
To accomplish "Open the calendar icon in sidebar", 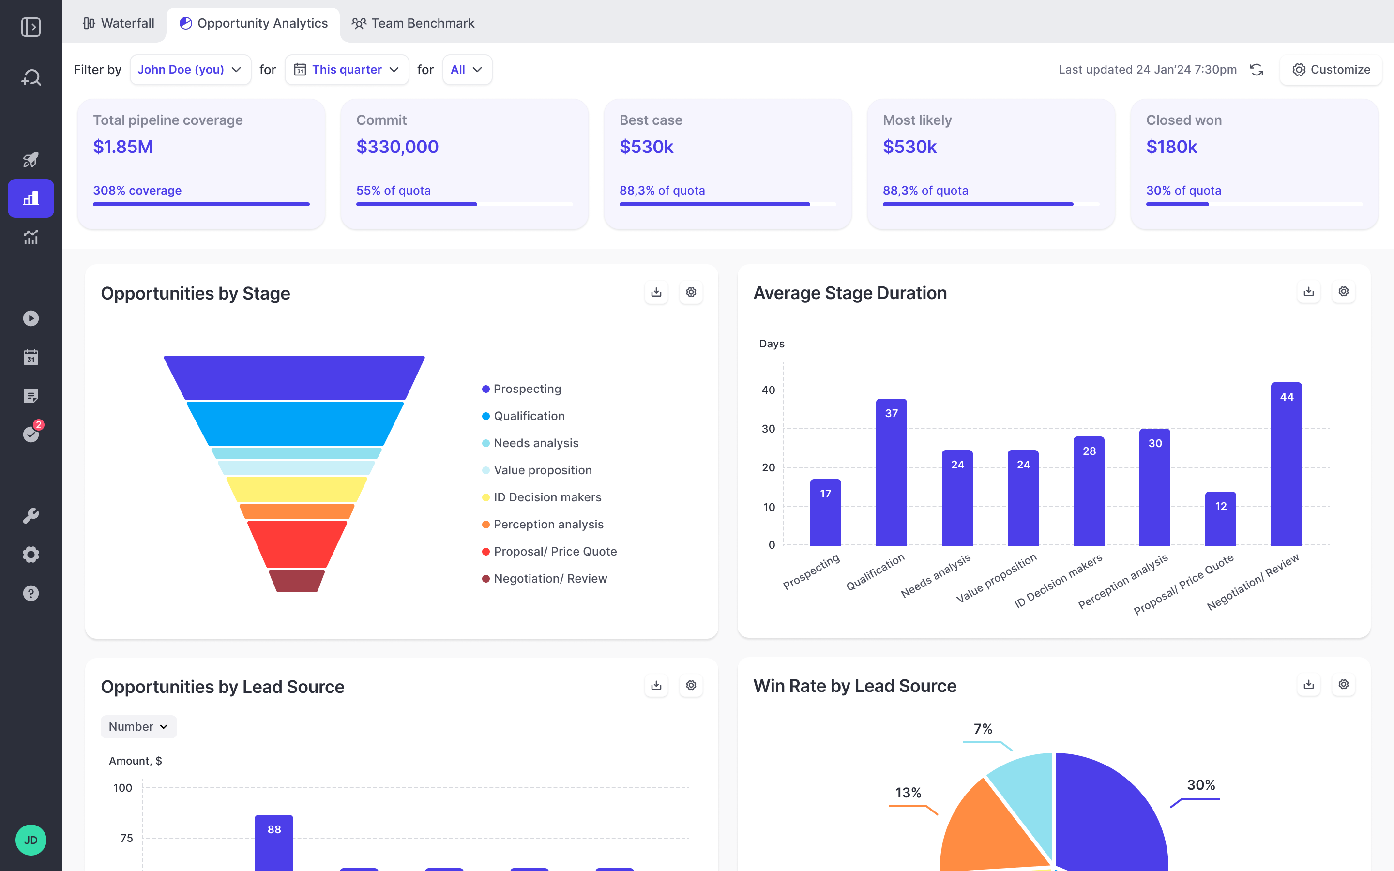I will point(31,357).
